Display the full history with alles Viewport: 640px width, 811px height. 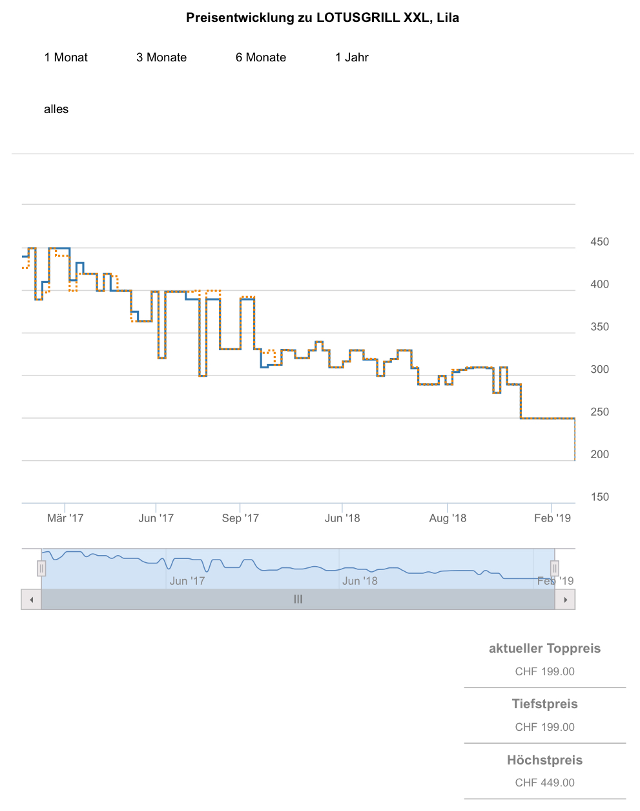click(56, 109)
